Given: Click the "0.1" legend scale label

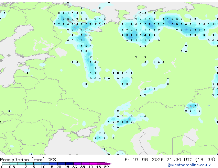Looking at the screenshot, I should [4, 167].
